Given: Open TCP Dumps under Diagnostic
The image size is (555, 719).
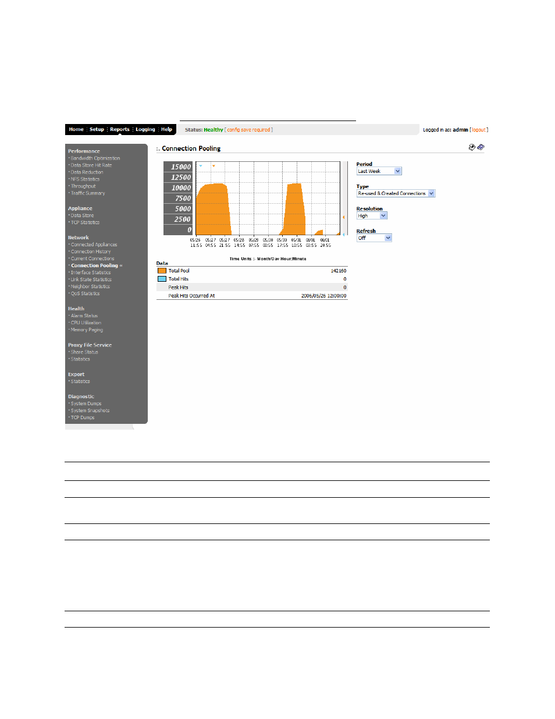Looking at the screenshot, I should coord(83,417).
